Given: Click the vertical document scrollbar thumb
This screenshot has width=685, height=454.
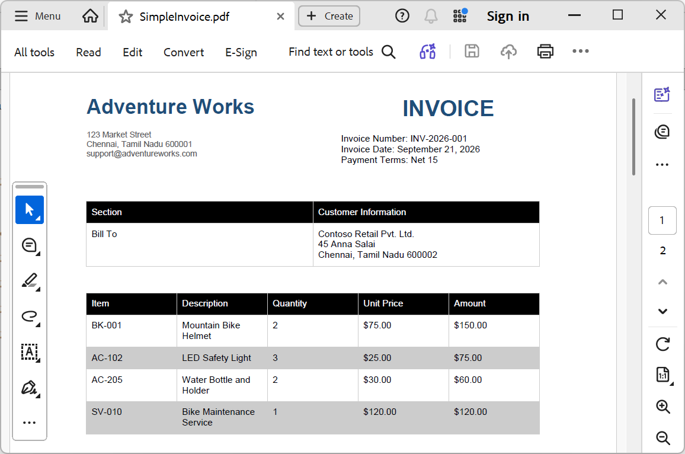Looking at the screenshot, I should 633,137.
